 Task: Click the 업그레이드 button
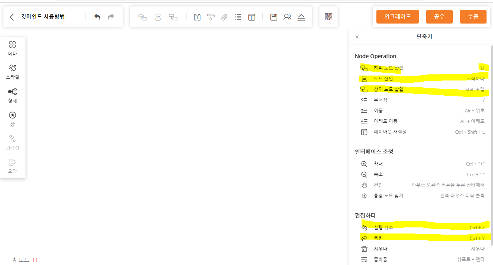[398, 17]
